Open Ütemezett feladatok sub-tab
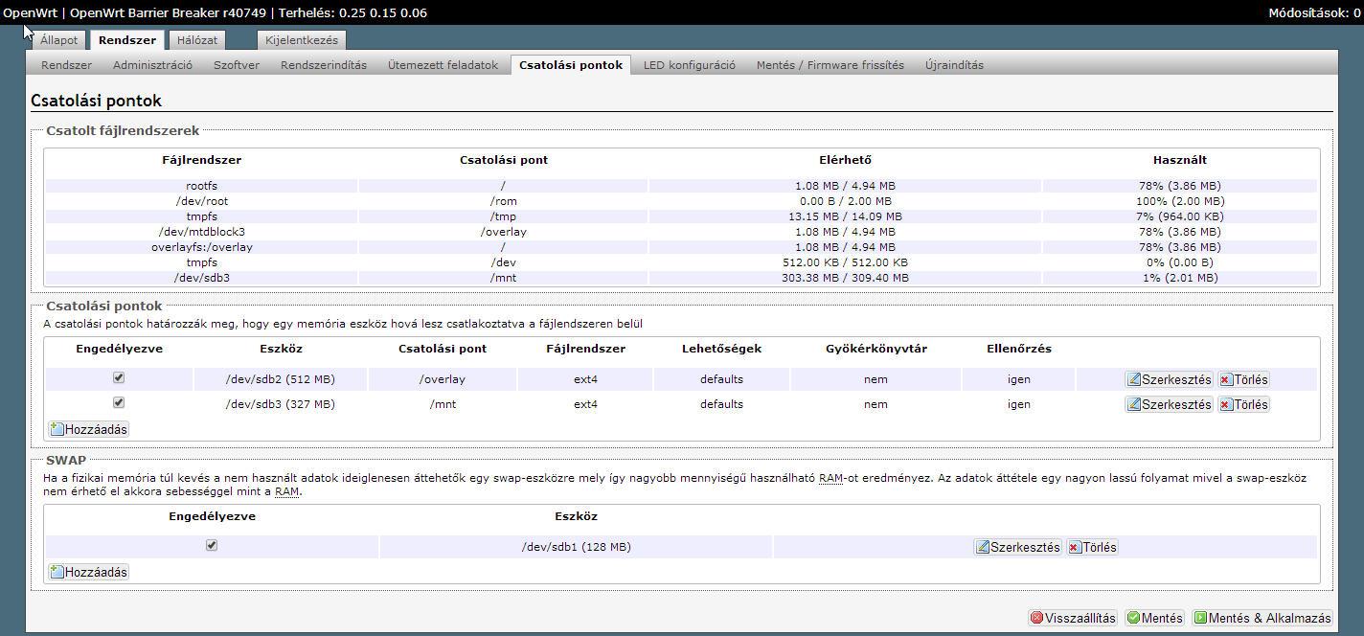The height and width of the screenshot is (636, 1364). [x=443, y=65]
